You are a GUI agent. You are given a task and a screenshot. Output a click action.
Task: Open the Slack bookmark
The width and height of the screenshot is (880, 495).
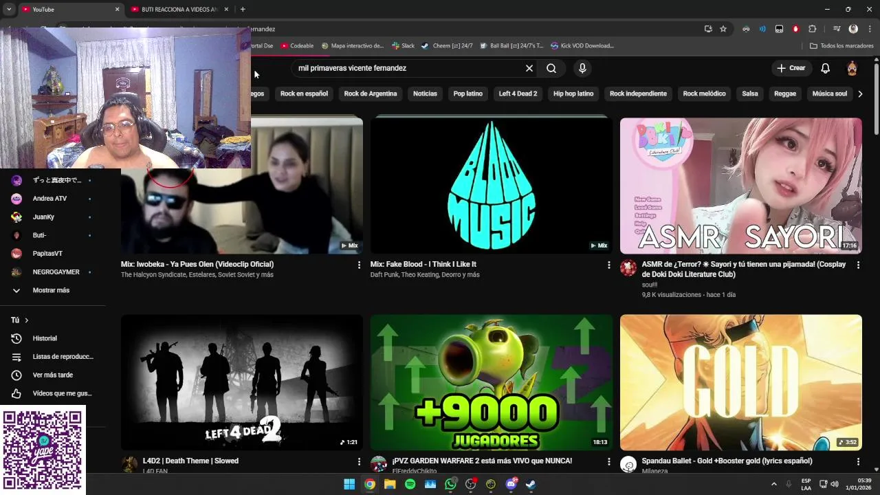tap(403, 46)
